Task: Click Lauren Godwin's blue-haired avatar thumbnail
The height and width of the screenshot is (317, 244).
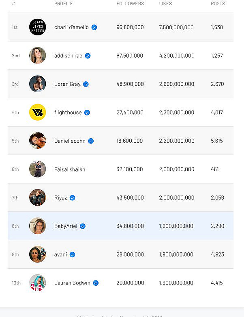Action: pyautogui.click(x=37, y=283)
